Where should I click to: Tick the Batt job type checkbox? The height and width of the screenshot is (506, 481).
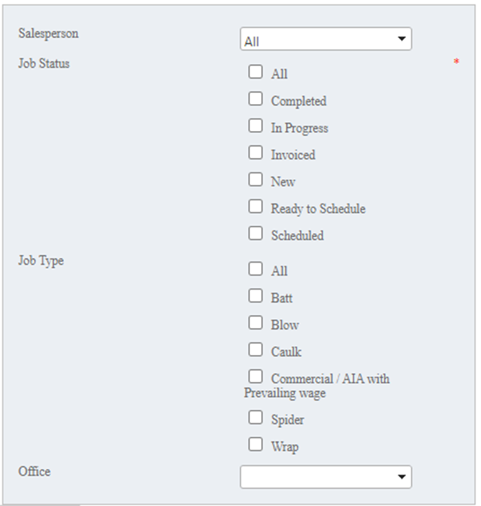[x=256, y=296]
